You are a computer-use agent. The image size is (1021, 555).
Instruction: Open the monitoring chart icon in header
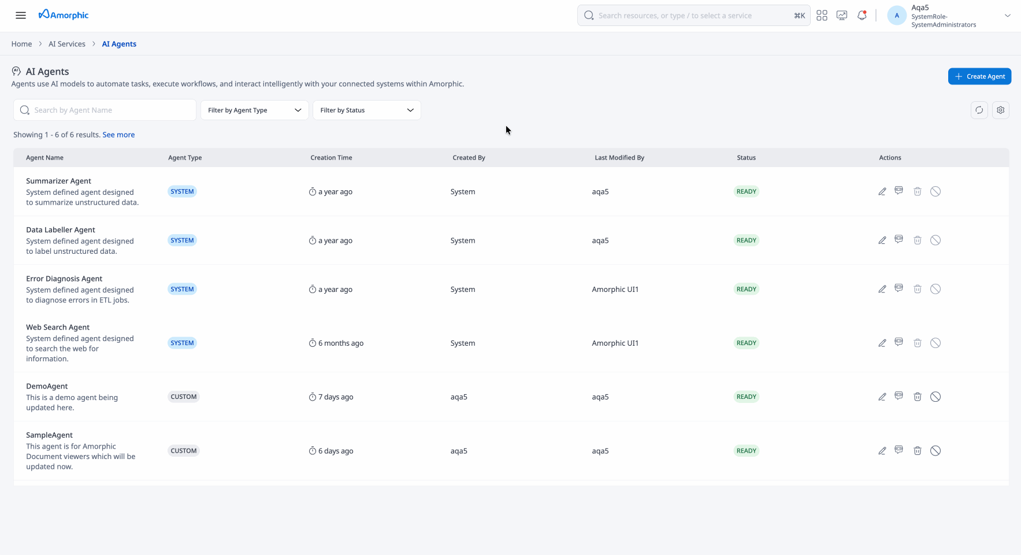tap(842, 16)
